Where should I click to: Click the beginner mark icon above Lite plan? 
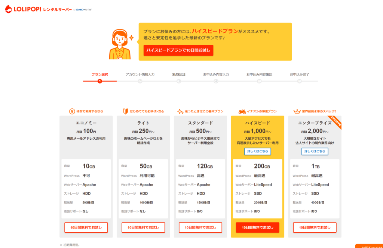(x=126, y=111)
